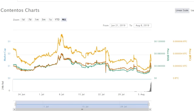The image size is (194, 111).
Task: Click the Contentos Charts heading
Action: coord(20,10)
